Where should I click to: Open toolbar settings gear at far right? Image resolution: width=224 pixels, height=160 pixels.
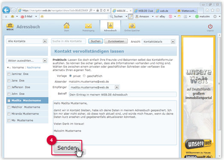point(215,17)
